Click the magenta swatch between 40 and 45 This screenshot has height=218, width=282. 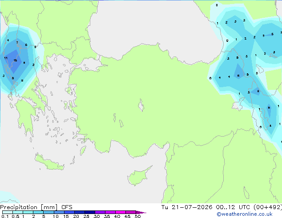coord(121,212)
